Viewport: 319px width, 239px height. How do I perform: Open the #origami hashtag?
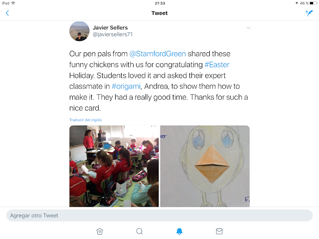pos(126,86)
